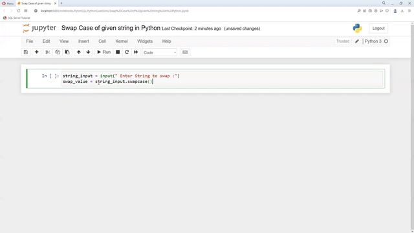Open browser tab search magnifier
This screenshot has width=414, height=233.
(x=384, y=3)
